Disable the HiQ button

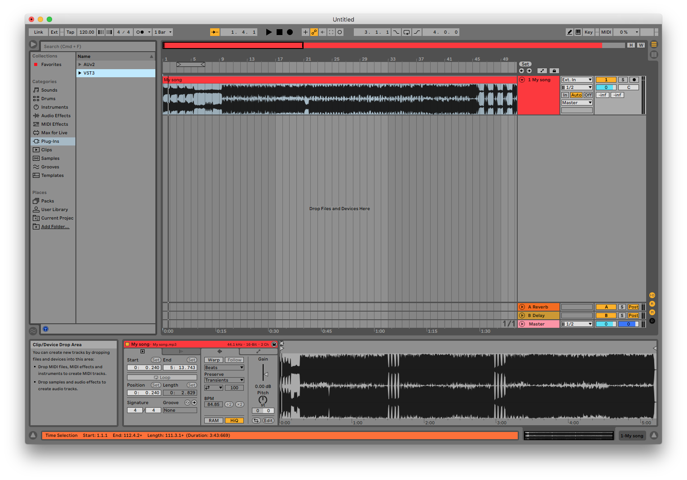click(x=234, y=421)
